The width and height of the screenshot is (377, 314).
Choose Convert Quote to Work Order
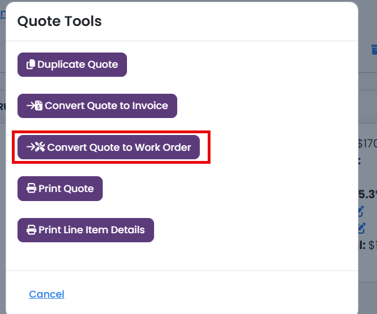point(109,147)
